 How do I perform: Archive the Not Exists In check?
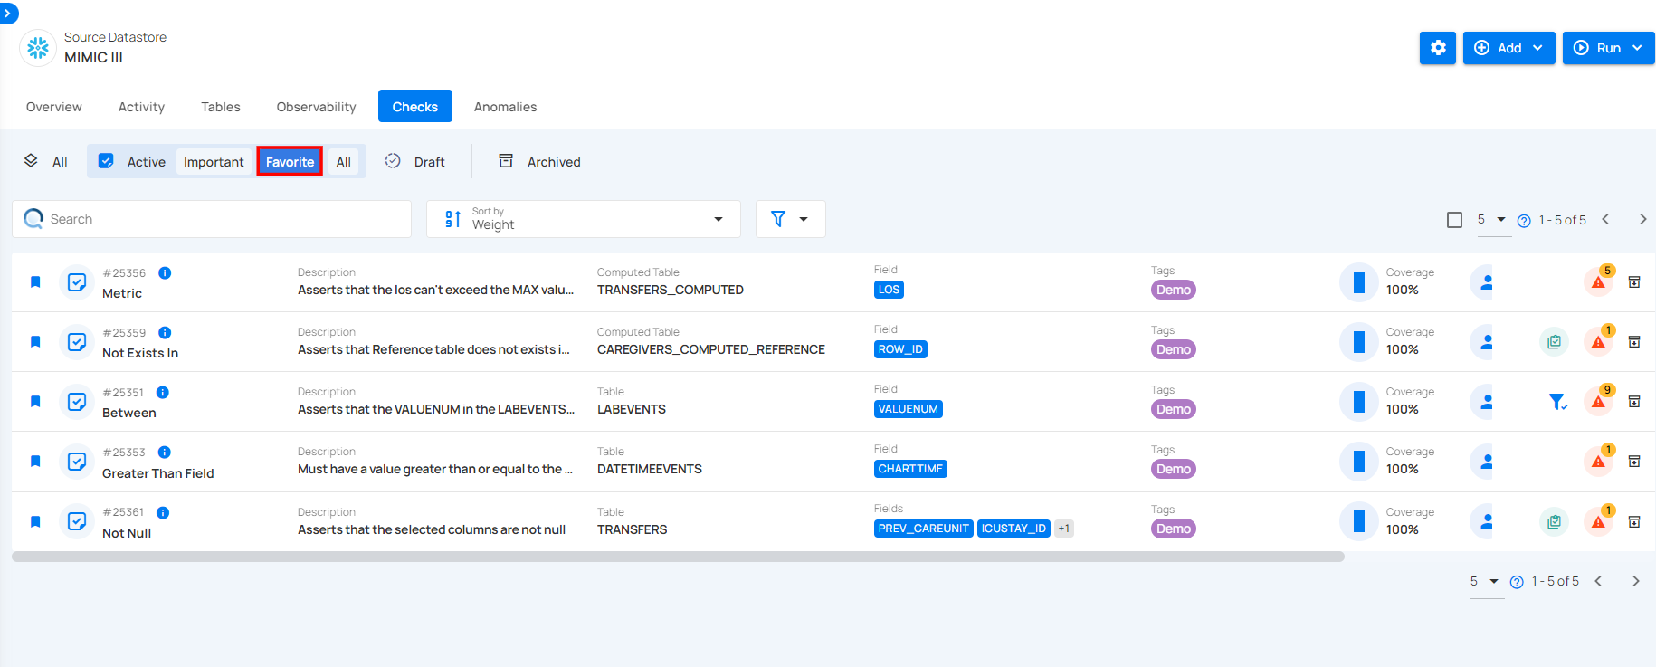[1634, 341]
